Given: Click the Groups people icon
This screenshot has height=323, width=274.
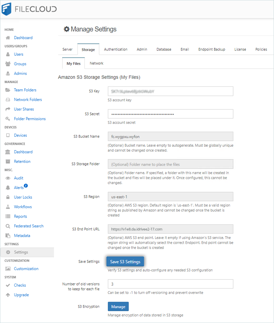Looking at the screenshot, I should 8,64.
